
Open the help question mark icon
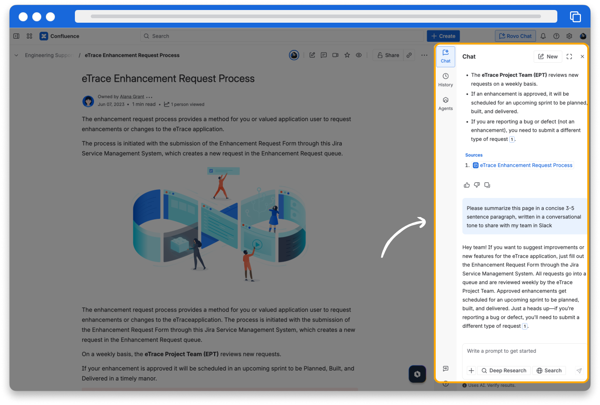[x=556, y=36]
